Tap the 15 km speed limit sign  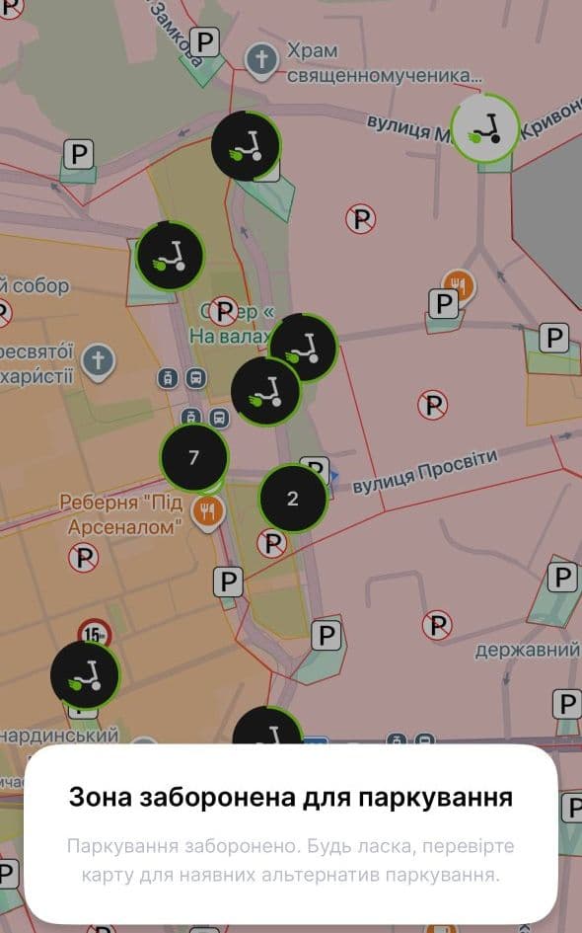click(94, 633)
